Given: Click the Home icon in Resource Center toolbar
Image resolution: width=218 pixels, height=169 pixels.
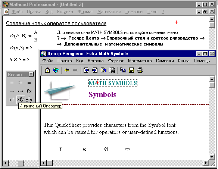Looking at the screenshot, I should coord(47,70).
